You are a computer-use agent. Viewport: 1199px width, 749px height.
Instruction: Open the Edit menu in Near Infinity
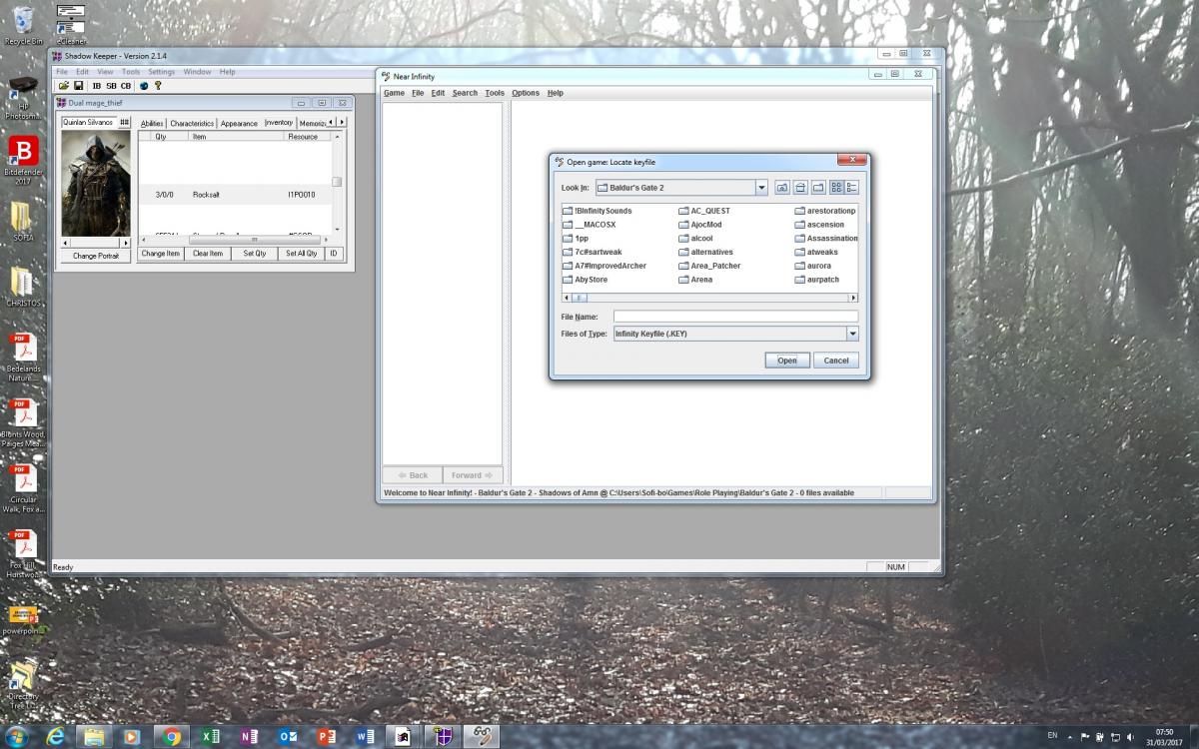click(438, 93)
